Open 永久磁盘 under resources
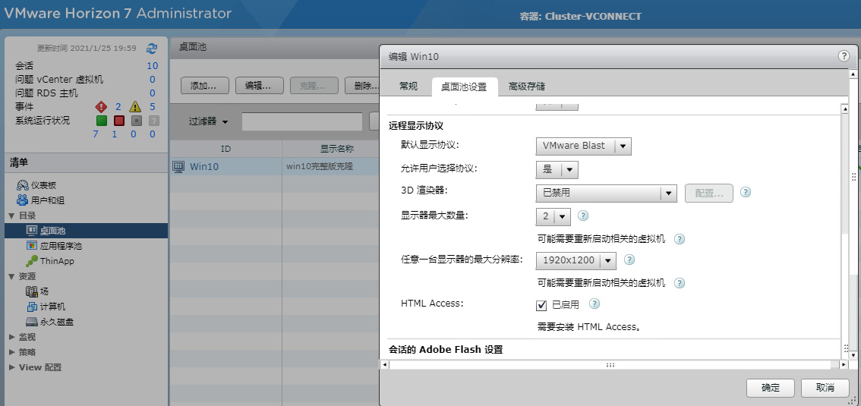This screenshot has height=406, width=861. (50, 322)
